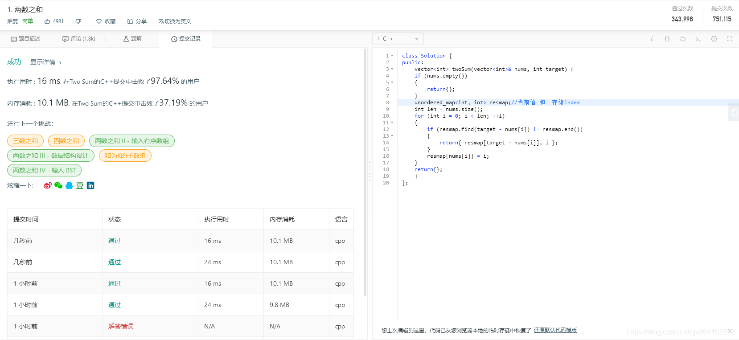The image size is (739, 340).
Task: Open the 评论 (1.8k) tab
Action: [x=79, y=39]
